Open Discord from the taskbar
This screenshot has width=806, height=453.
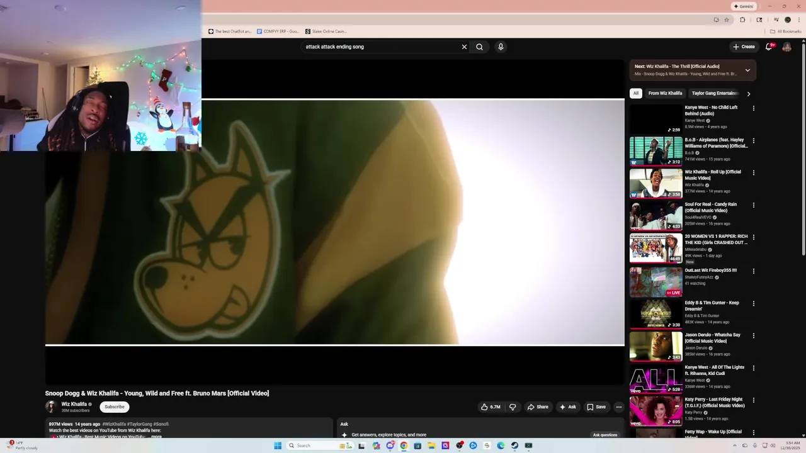click(390, 445)
